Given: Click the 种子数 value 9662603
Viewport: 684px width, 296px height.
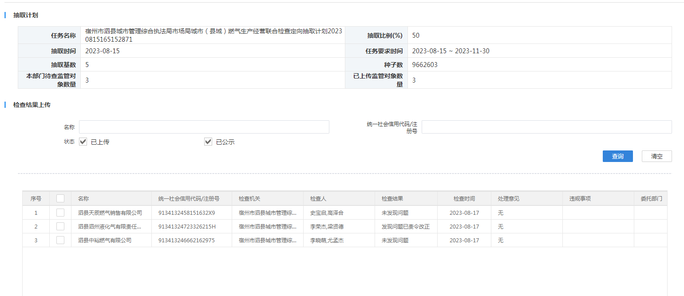Looking at the screenshot, I should [425, 65].
